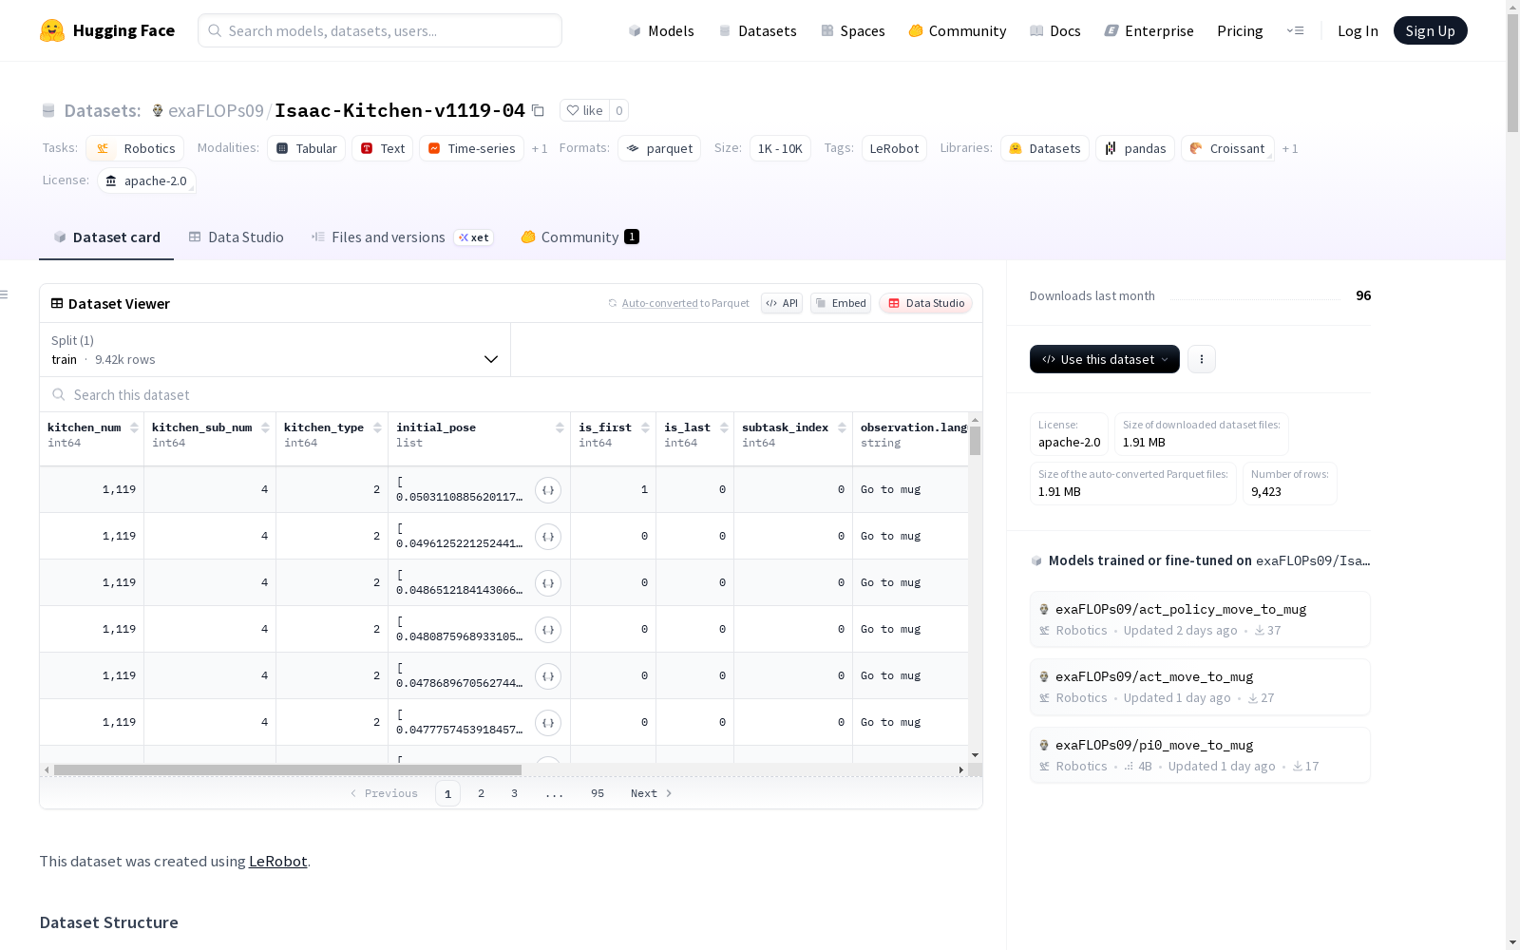Click the exaFLOPs09 user avatar
This screenshot has width=1520, height=950.
(x=158, y=110)
